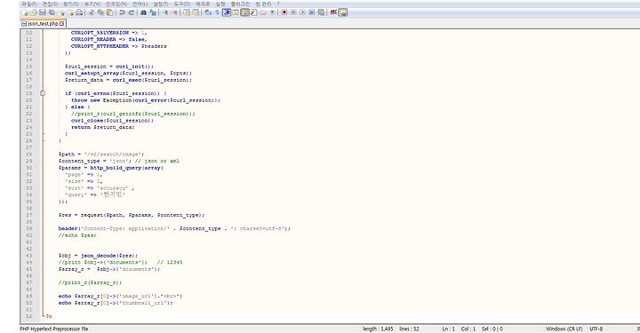Open the Function List panel icon
640x333 pixels.
pos(253,12)
